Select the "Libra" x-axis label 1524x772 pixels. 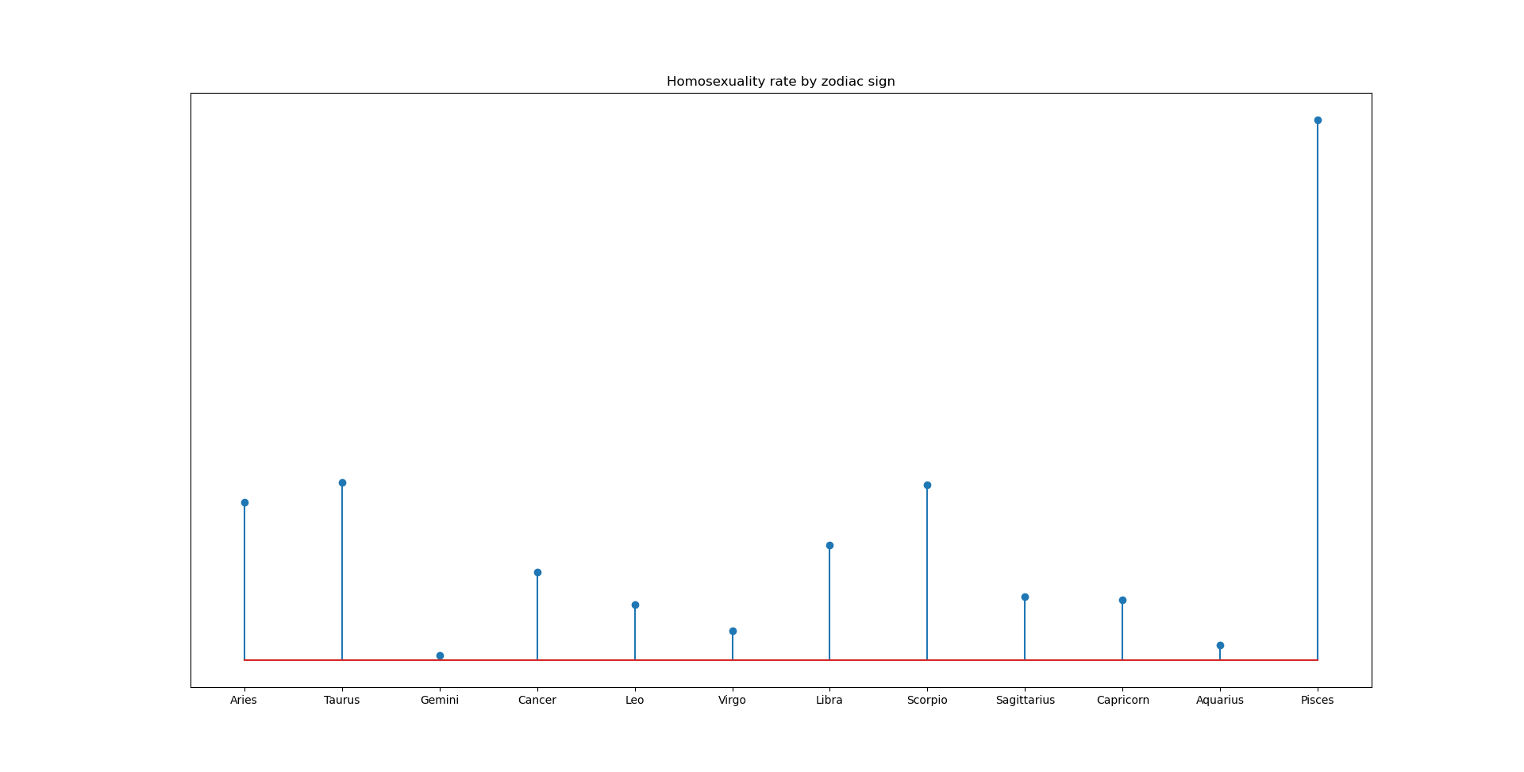click(x=829, y=700)
